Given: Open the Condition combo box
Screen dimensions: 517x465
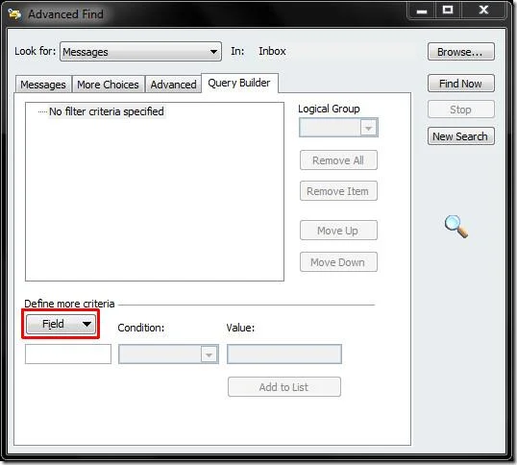Looking at the screenshot, I should point(168,355).
